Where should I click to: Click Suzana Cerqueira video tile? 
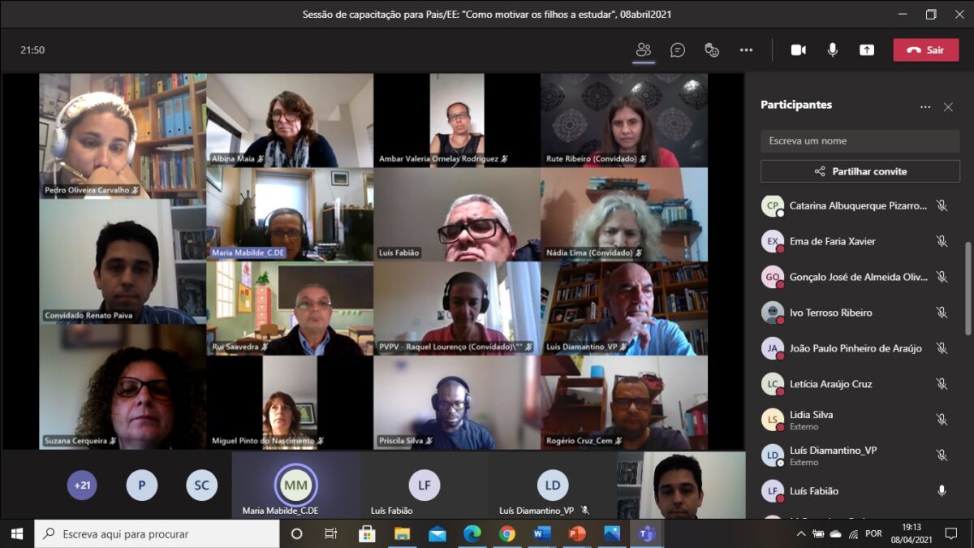tap(123, 386)
